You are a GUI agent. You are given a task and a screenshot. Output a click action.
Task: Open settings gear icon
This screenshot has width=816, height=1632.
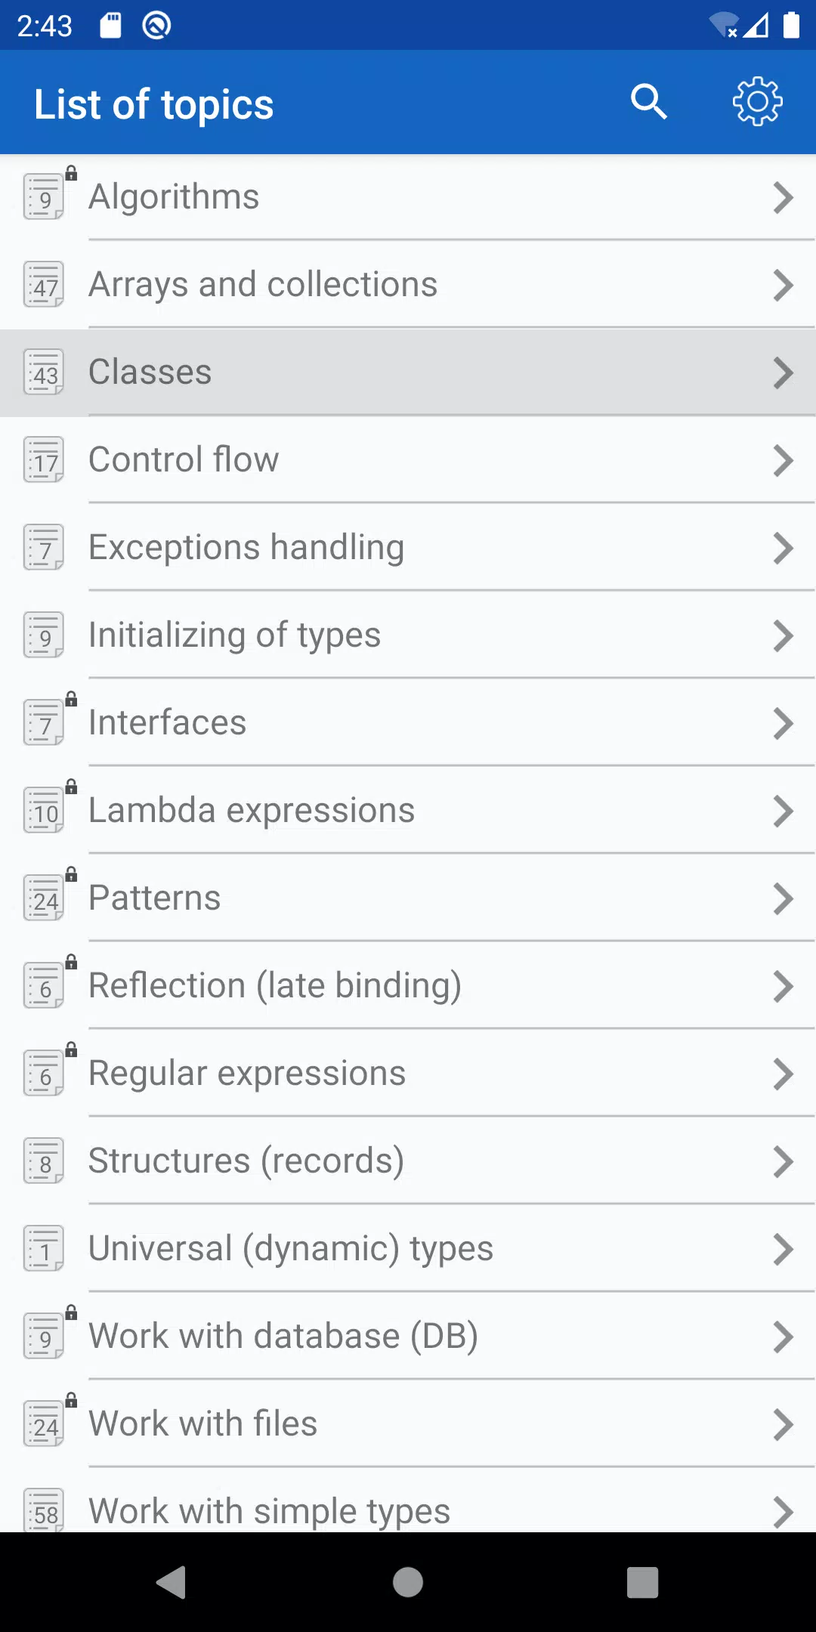[758, 102]
